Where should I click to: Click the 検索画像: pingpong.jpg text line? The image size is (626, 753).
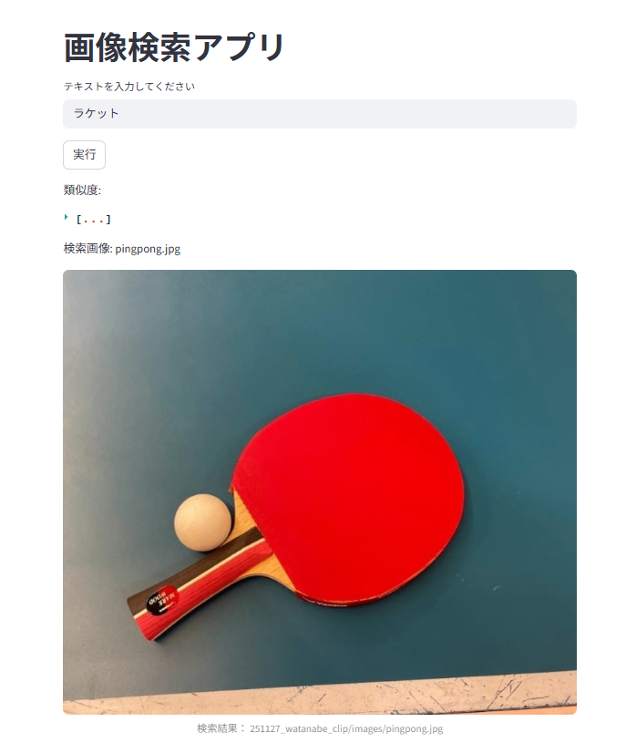tap(122, 249)
